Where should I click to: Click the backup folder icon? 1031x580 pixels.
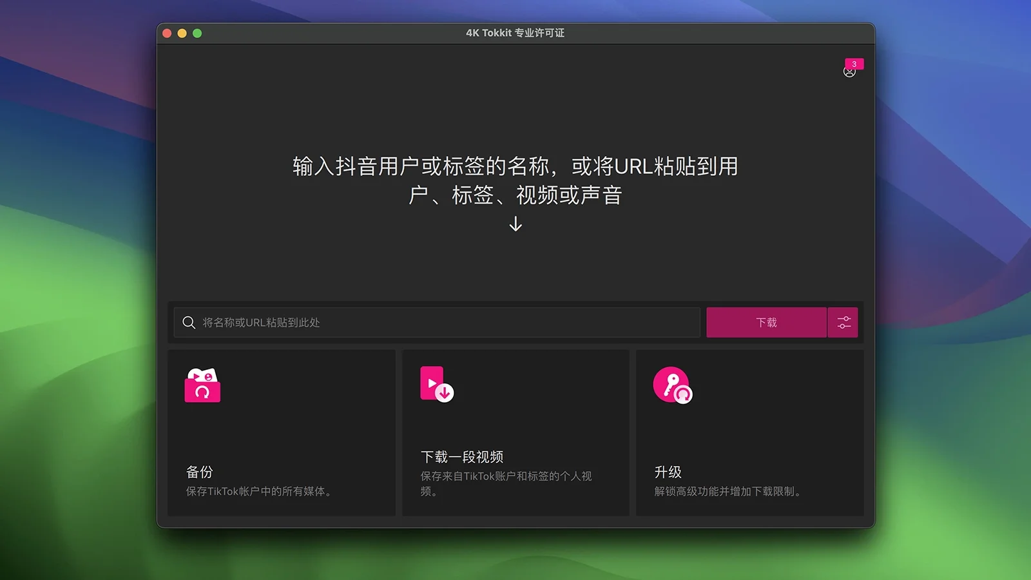click(202, 385)
